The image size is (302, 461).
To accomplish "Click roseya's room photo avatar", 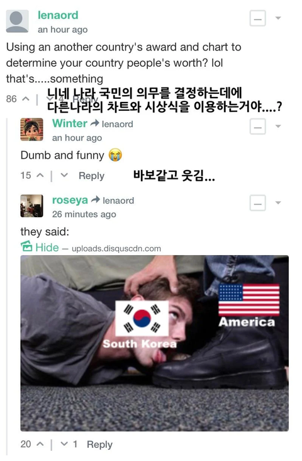I will tap(31, 206).
